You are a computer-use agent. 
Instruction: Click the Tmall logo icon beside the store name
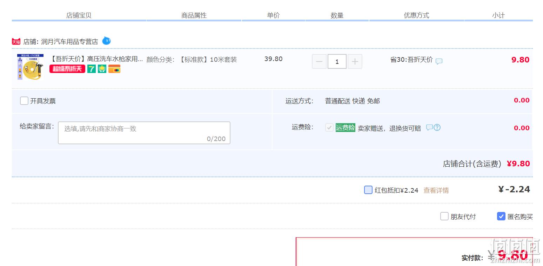pyautogui.click(x=16, y=42)
